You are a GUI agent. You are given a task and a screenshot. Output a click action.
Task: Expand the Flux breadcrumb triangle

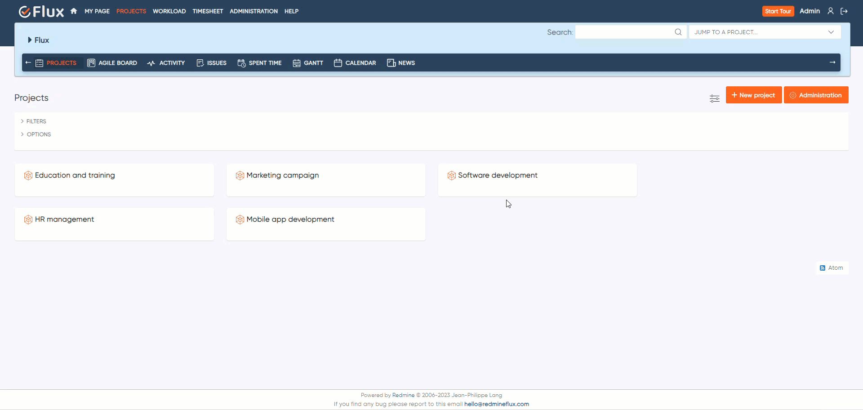pos(30,40)
